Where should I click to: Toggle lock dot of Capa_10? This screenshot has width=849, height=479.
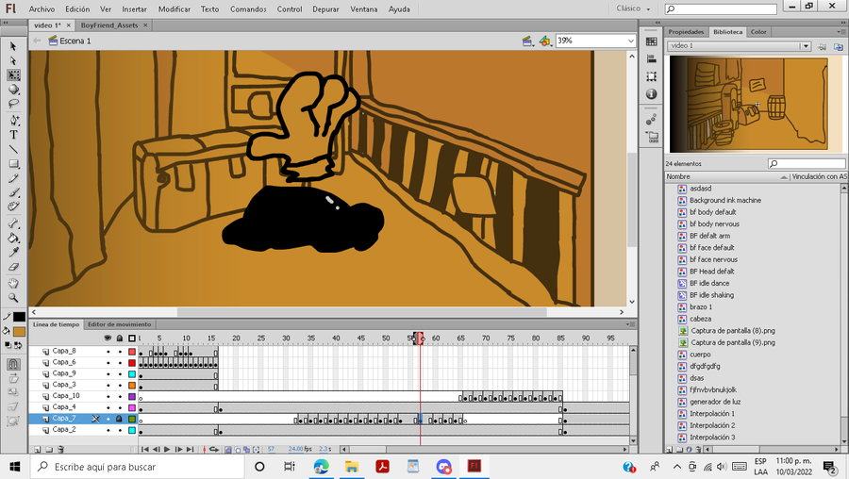coord(120,397)
